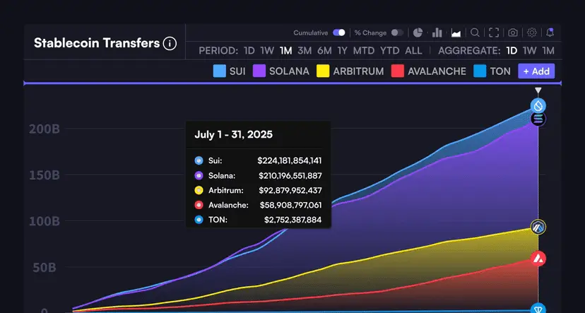Click the SOLANA legend color swatch
The height and width of the screenshot is (313, 585).
point(259,71)
